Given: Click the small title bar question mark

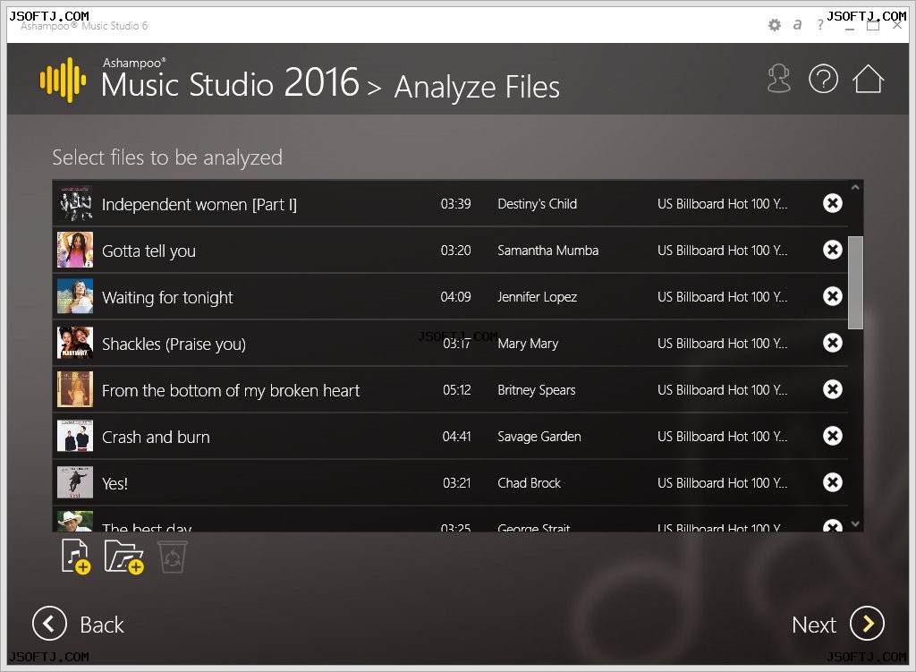Looking at the screenshot, I should [x=820, y=24].
